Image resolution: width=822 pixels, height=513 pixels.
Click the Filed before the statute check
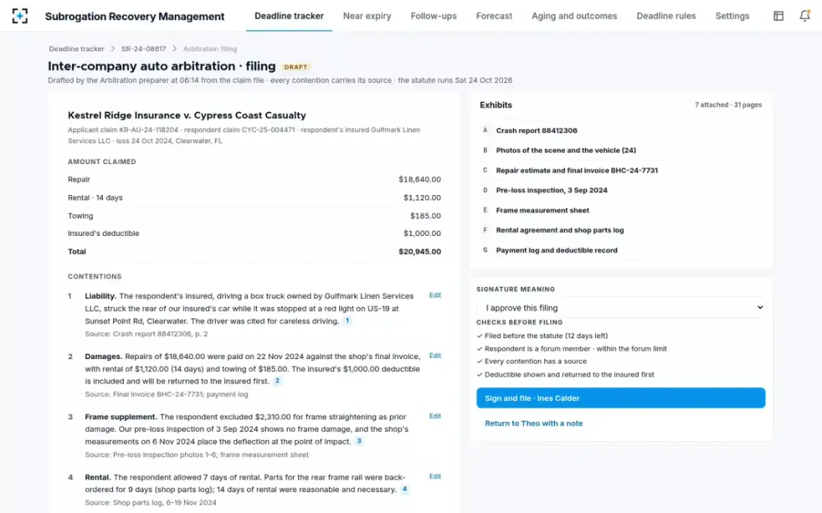543,336
